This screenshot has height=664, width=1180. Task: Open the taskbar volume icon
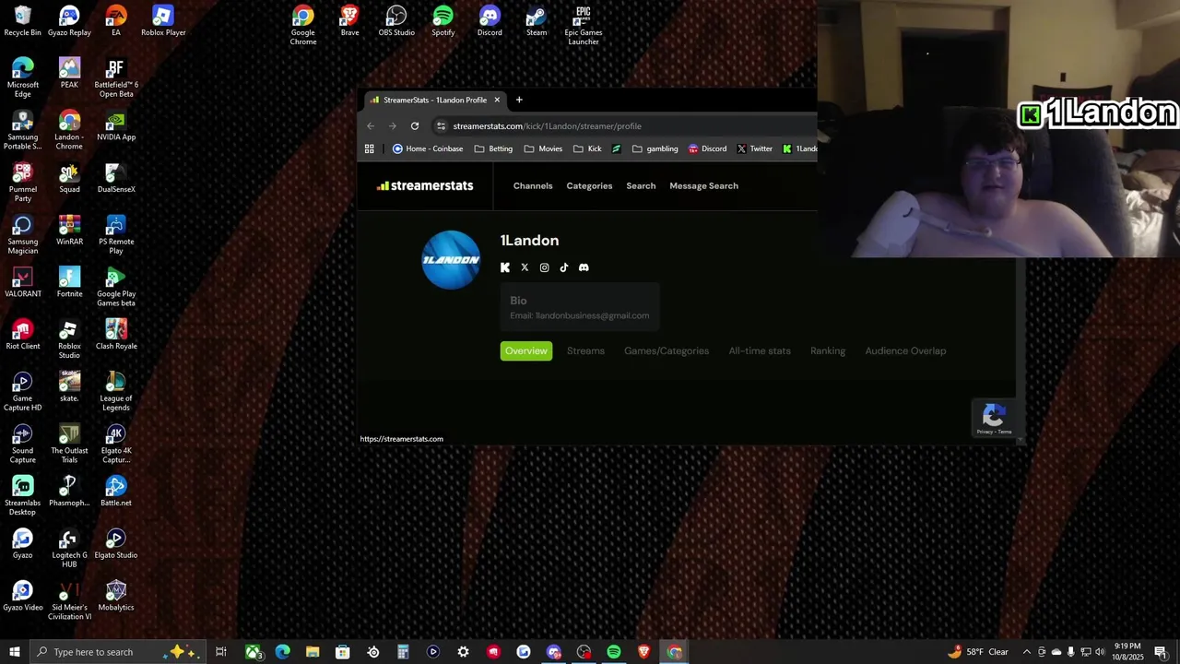(1100, 652)
